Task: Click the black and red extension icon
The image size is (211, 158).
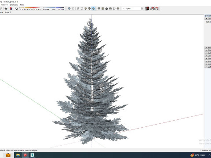Action: (x=147, y=8)
